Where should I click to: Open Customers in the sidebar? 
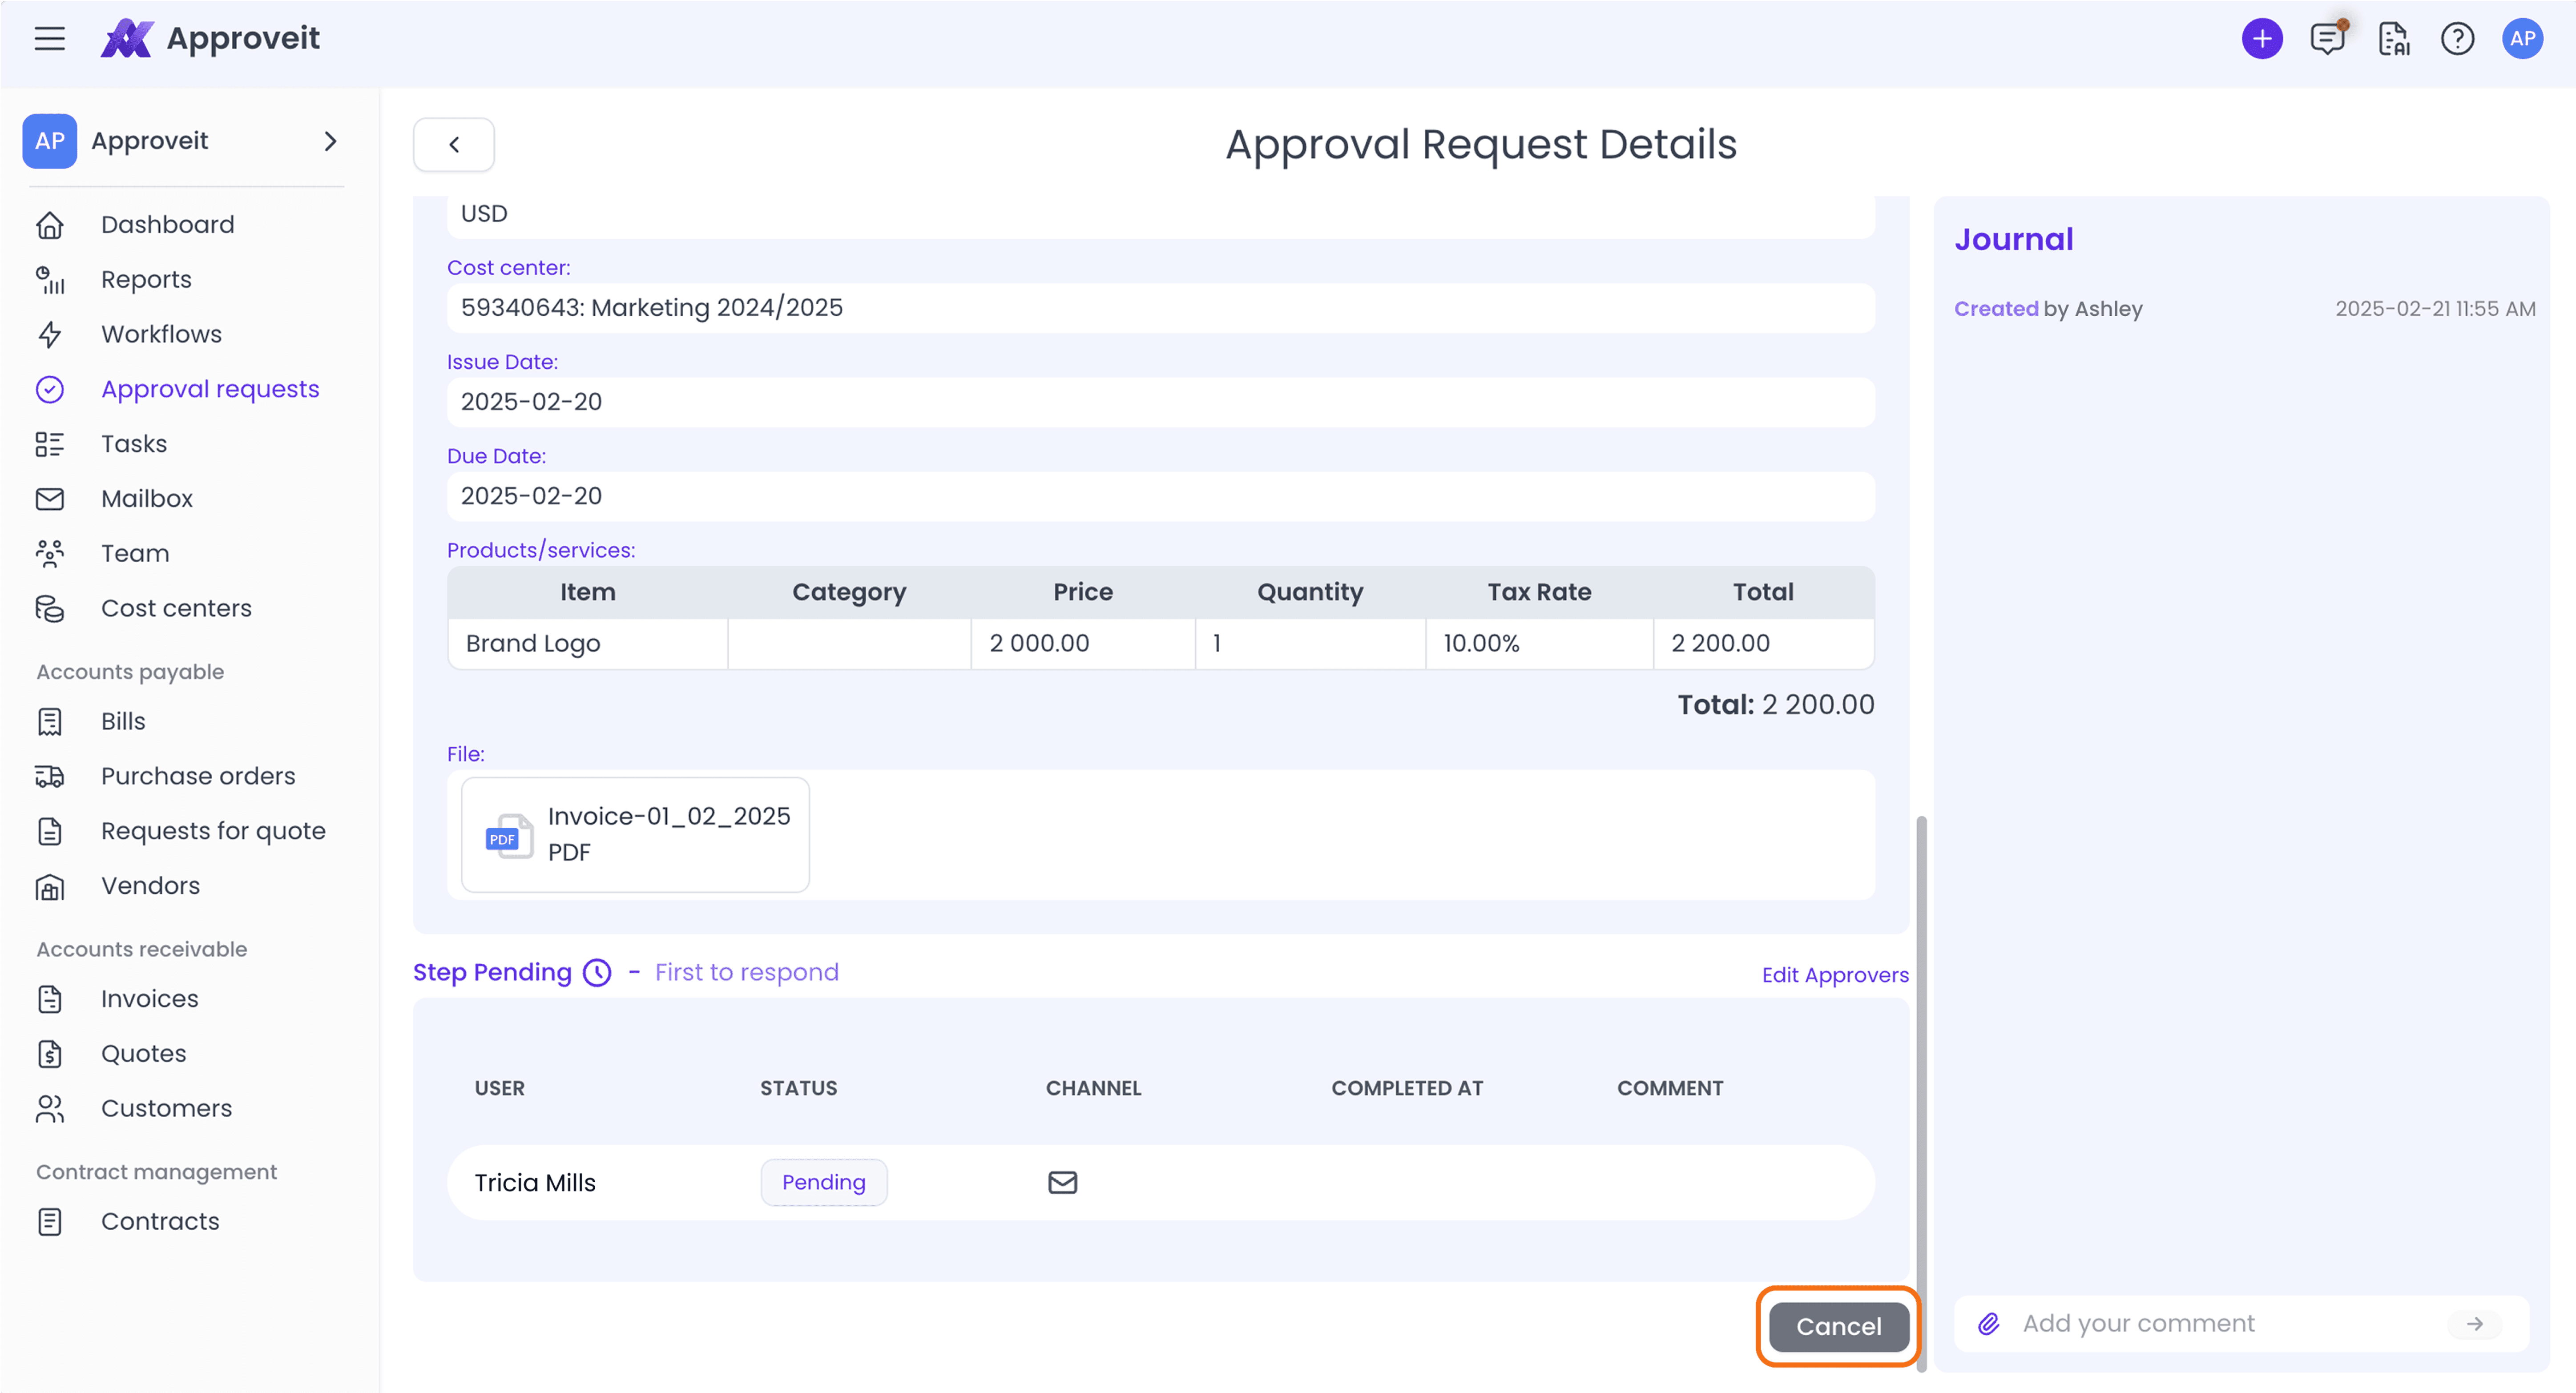[166, 1109]
